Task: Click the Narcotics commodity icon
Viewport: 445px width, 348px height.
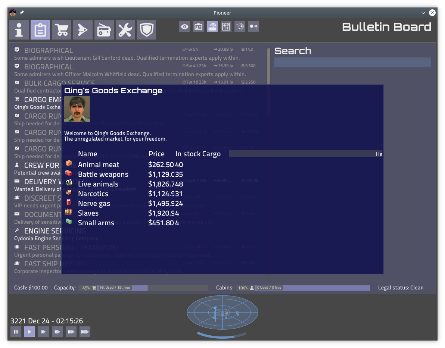Action: point(69,192)
